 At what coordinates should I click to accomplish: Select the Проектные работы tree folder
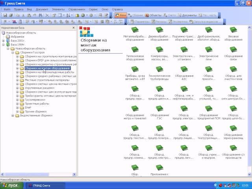(x=37, y=104)
